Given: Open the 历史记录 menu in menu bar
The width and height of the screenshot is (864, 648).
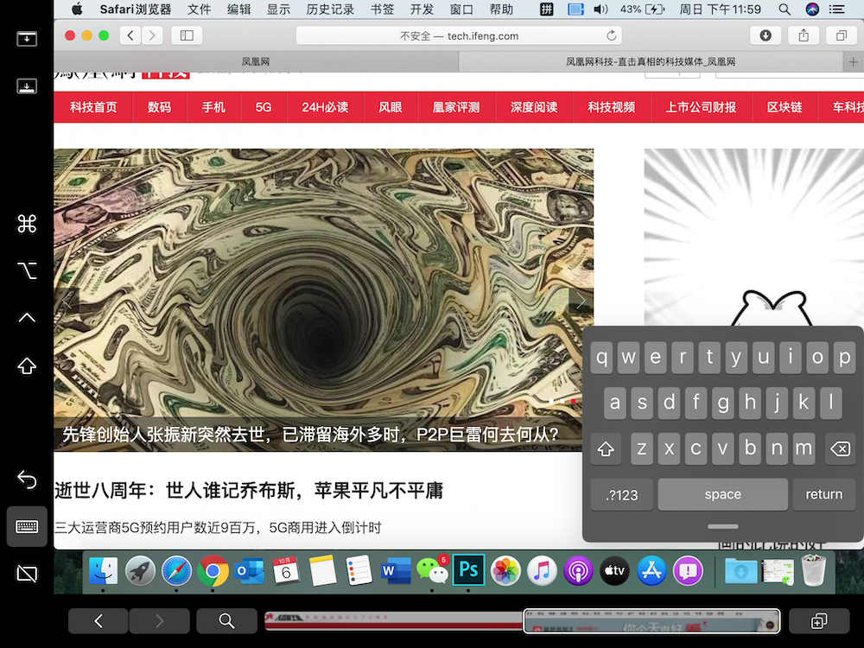Looking at the screenshot, I should (330, 10).
